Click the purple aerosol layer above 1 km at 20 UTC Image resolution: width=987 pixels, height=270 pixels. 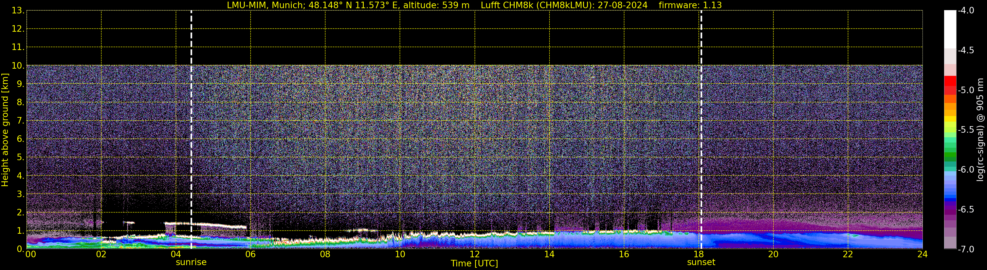pos(773,224)
